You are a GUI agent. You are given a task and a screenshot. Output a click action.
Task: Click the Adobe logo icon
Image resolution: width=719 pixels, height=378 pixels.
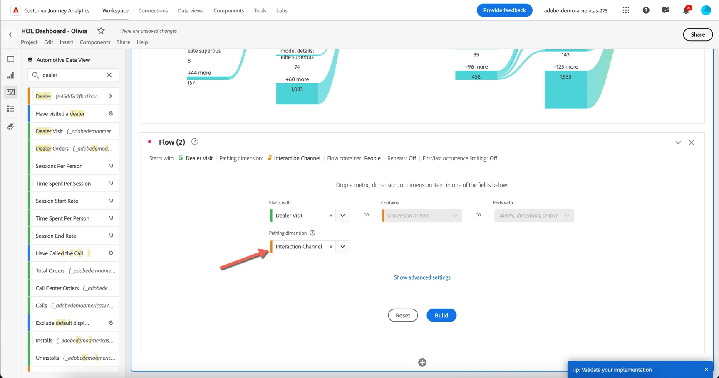[15, 10]
